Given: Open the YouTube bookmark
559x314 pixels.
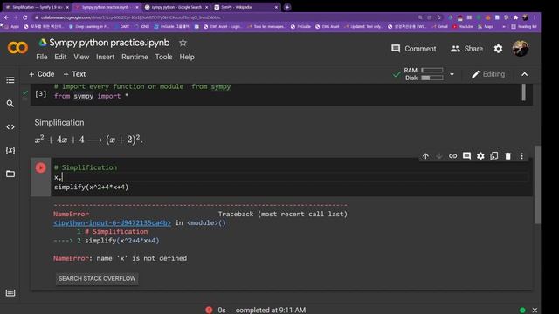Looking at the screenshot, I should [463, 27].
